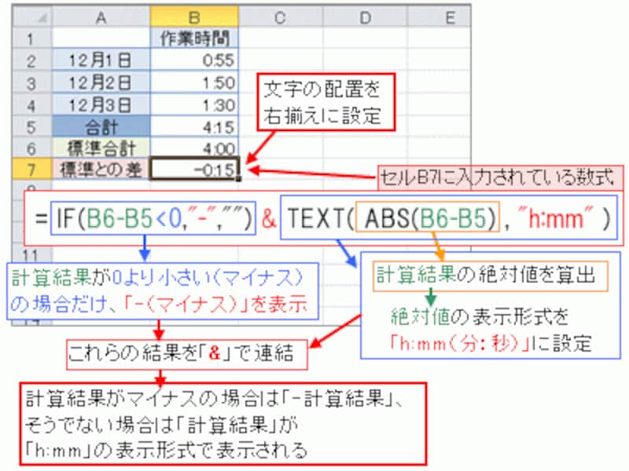Select column A header
The width and height of the screenshot is (629, 471).
pos(101,17)
